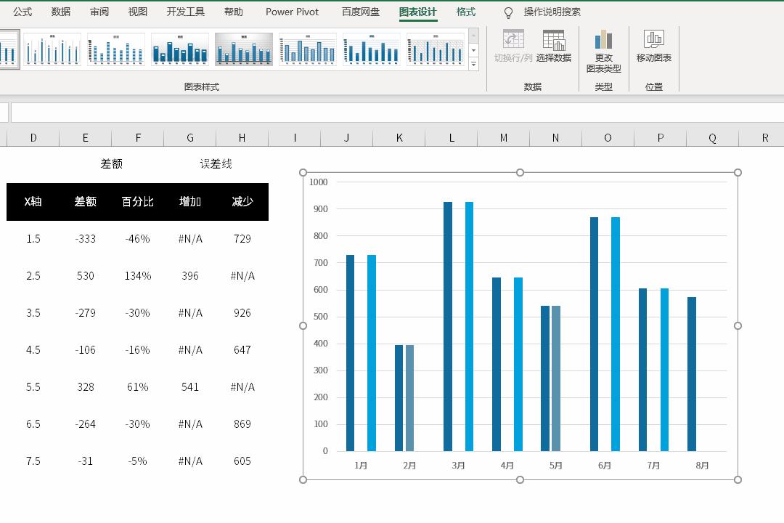Viewport: 784px width, 523px height.
Task: Select the outlined-bars chart style thumbnail
Action: point(308,49)
